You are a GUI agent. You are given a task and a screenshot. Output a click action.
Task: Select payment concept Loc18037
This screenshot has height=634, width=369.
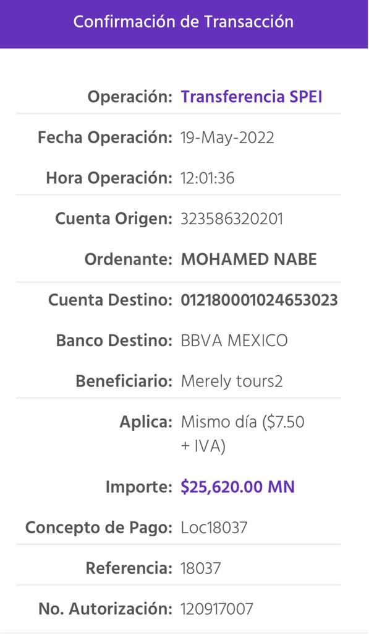tap(214, 528)
